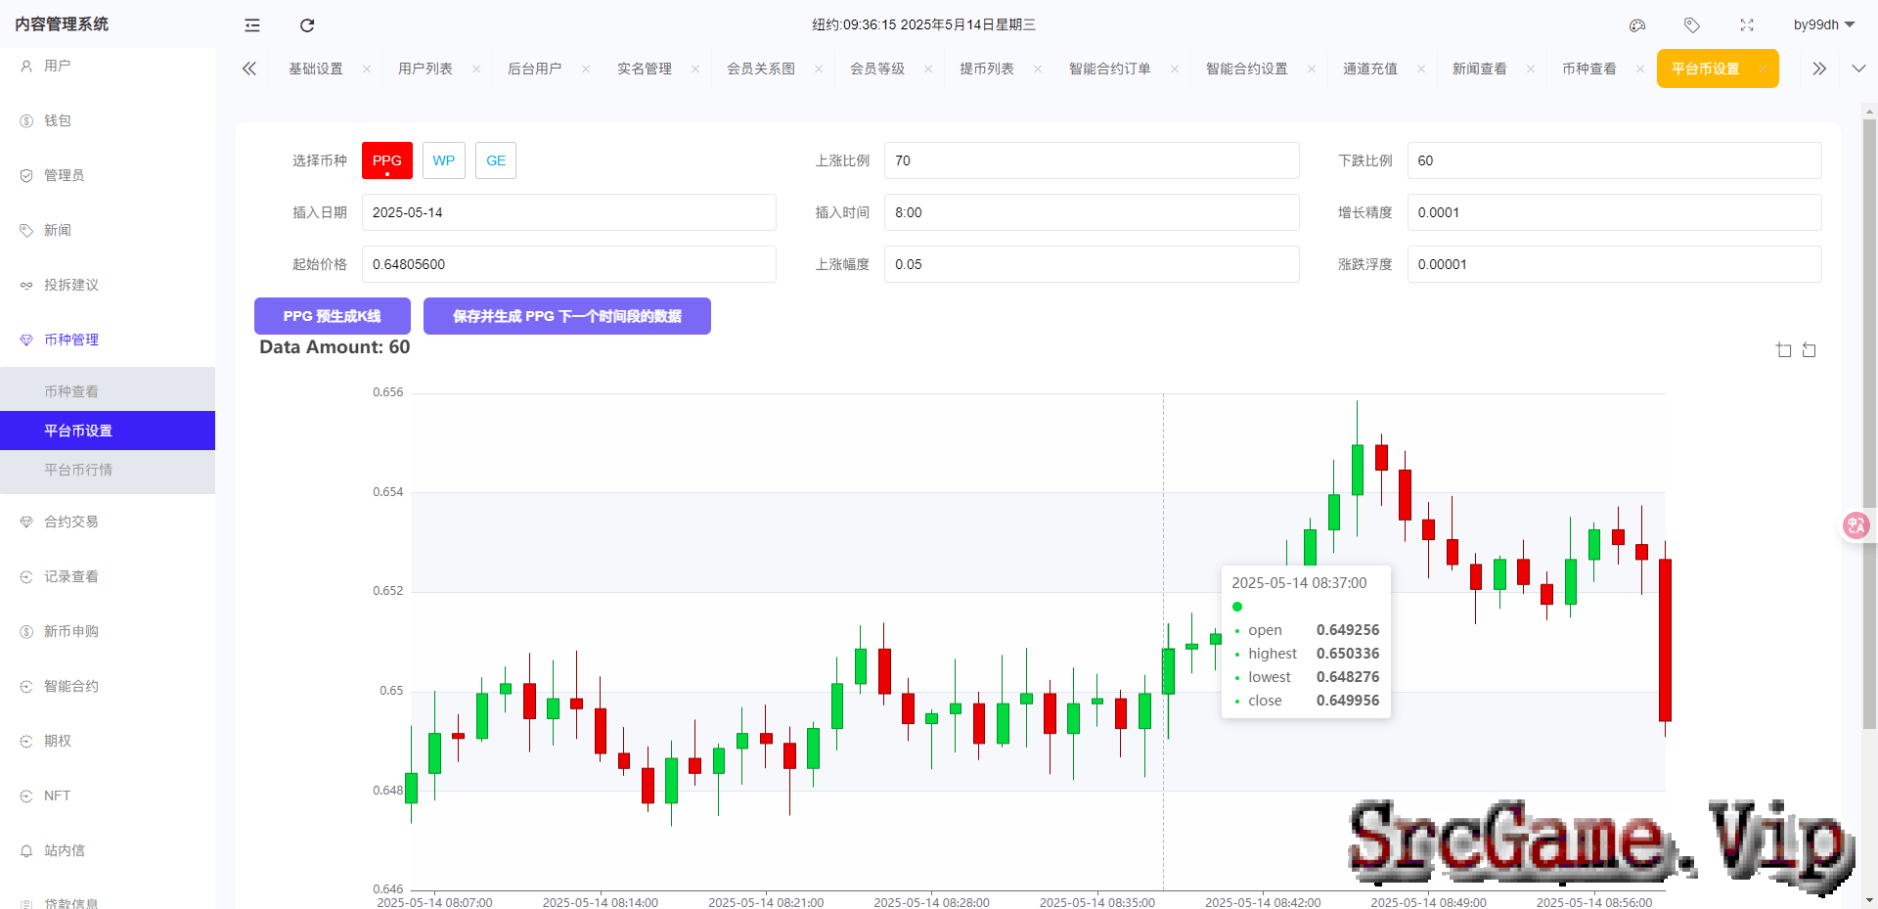This screenshot has width=1878, height=909.
Task: Expand the 新闻 sidebar menu
Action: (108, 230)
